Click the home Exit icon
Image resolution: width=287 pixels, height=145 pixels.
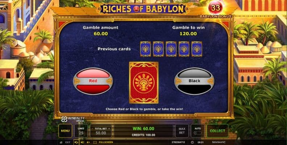tap(61, 142)
